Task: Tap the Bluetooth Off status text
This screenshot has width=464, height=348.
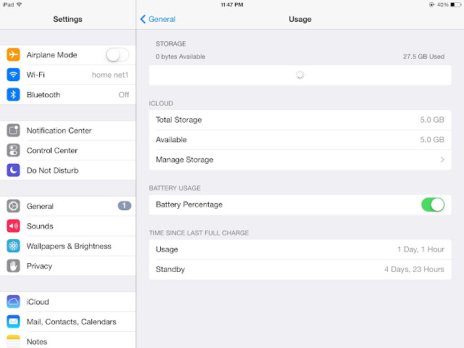Action: click(124, 95)
